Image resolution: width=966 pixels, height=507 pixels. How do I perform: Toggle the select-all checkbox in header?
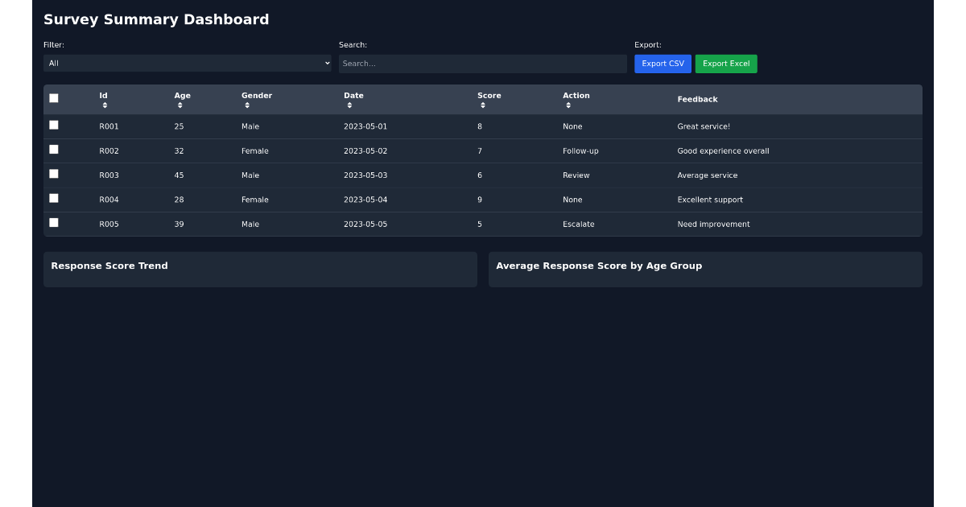point(54,97)
